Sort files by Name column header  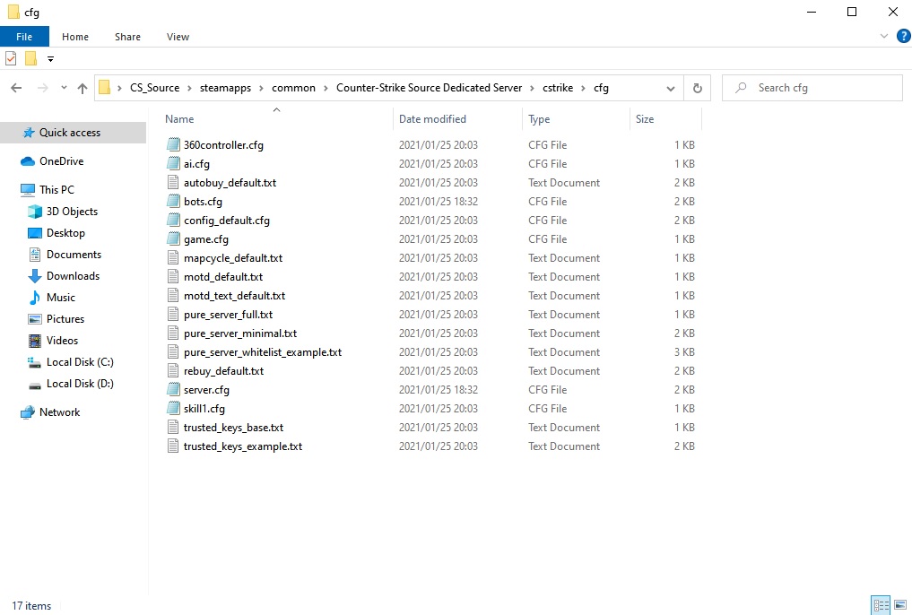pos(276,118)
